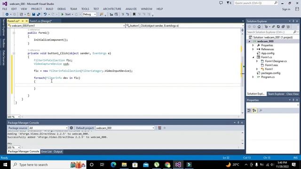Screen dimensions: 301x169
Task: Click the New Project toolbar icon
Action: pos(21,15)
